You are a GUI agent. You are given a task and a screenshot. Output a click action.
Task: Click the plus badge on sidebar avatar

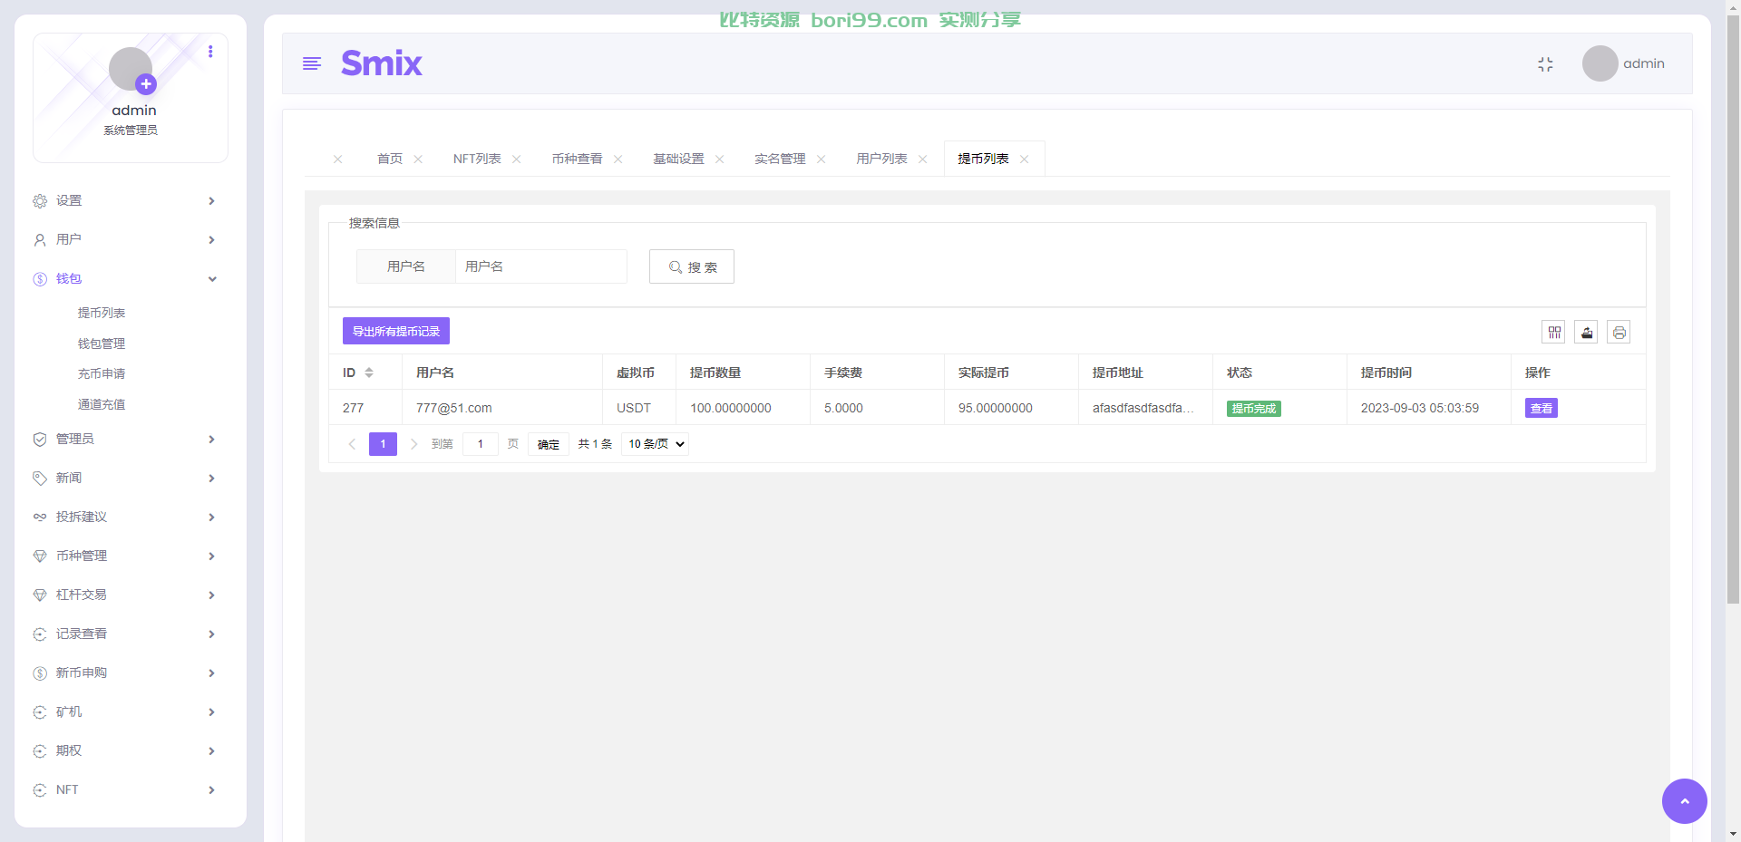coord(146,84)
